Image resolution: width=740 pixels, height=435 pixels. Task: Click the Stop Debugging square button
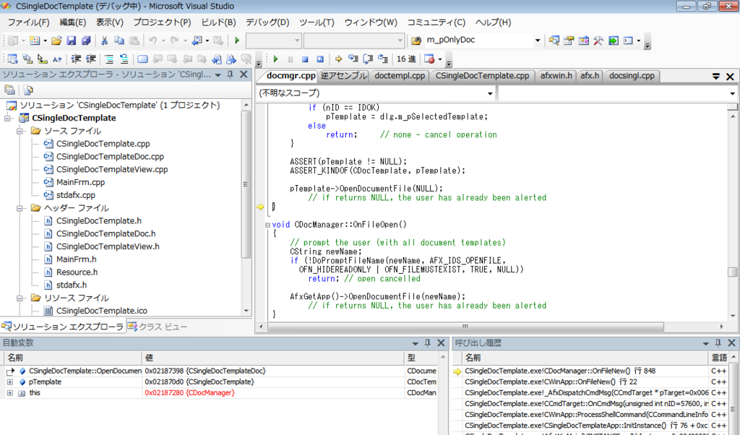click(305, 59)
